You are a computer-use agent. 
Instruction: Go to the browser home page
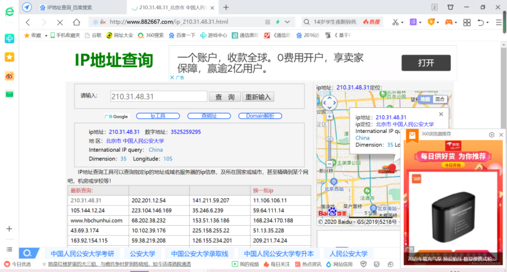coord(76,22)
